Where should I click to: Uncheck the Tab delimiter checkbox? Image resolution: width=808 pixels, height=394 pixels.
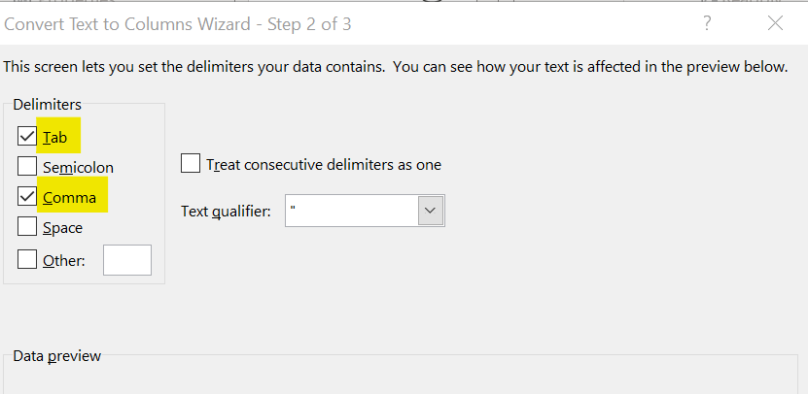tap(26, 137)
